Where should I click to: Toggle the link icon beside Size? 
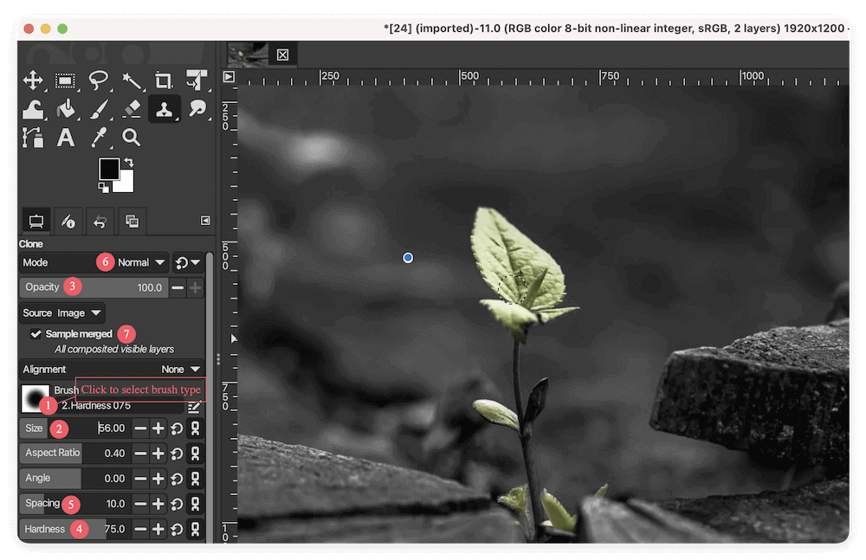pos(197,428)
